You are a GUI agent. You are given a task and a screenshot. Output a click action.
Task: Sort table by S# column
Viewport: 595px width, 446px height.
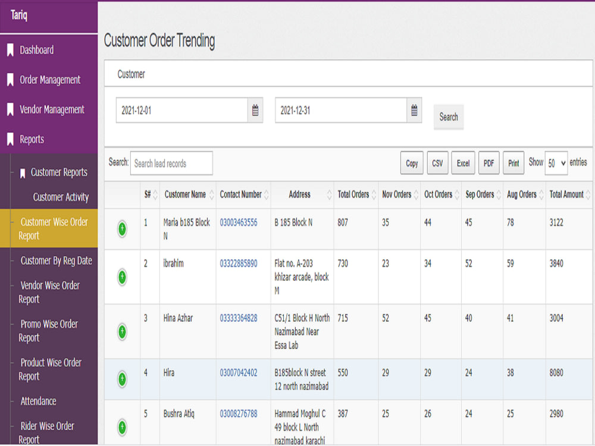click(x=151, y=194)
